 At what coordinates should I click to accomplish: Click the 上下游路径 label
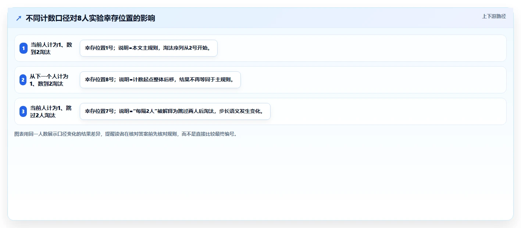494,16
